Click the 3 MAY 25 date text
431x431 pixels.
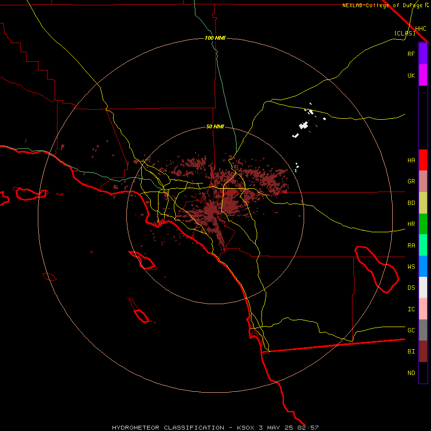[277, 428]
